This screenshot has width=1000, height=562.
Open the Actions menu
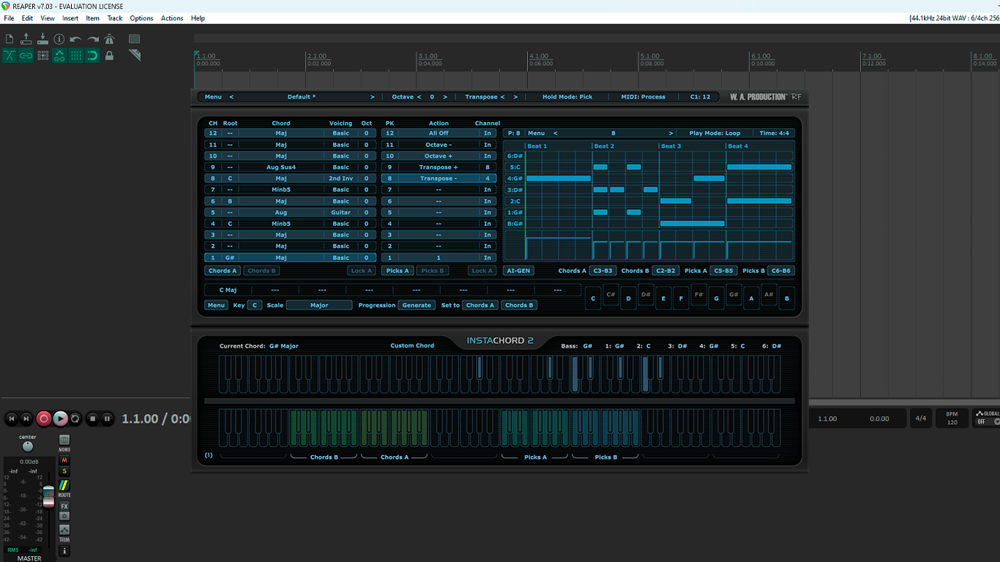172,18
